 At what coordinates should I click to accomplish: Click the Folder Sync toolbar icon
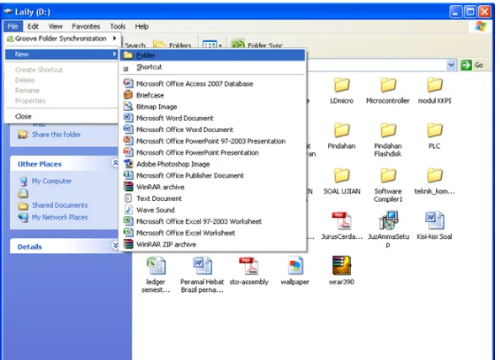point(237,45)
